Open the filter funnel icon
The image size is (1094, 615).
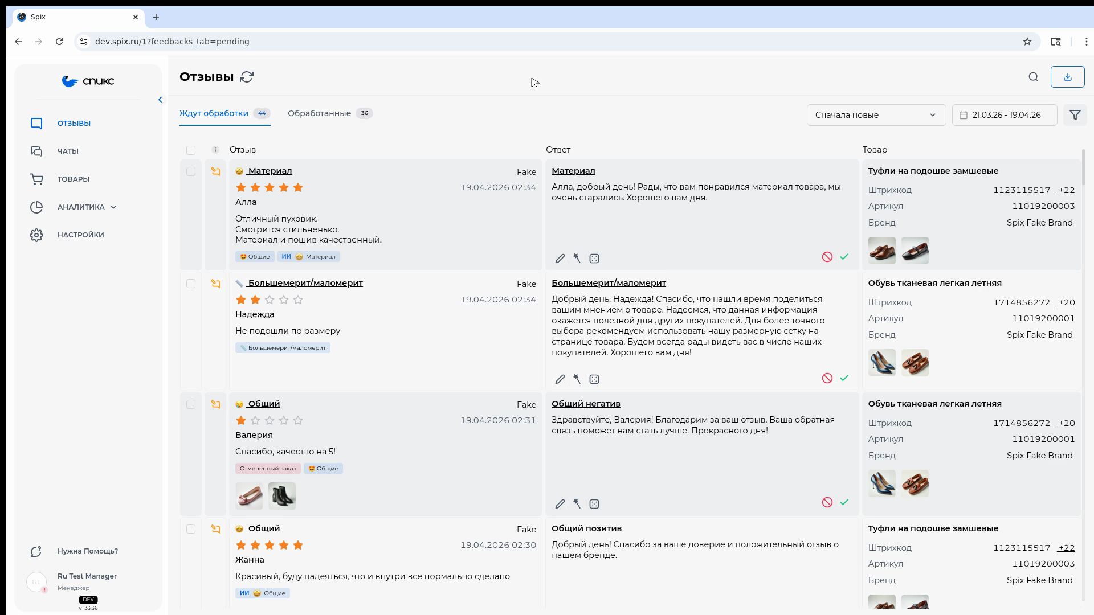(x=1075, y=115)
